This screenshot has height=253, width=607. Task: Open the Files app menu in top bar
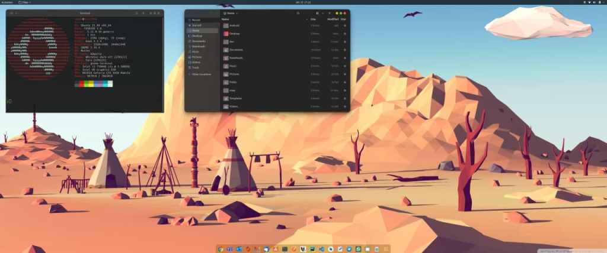tap(27, 2)
